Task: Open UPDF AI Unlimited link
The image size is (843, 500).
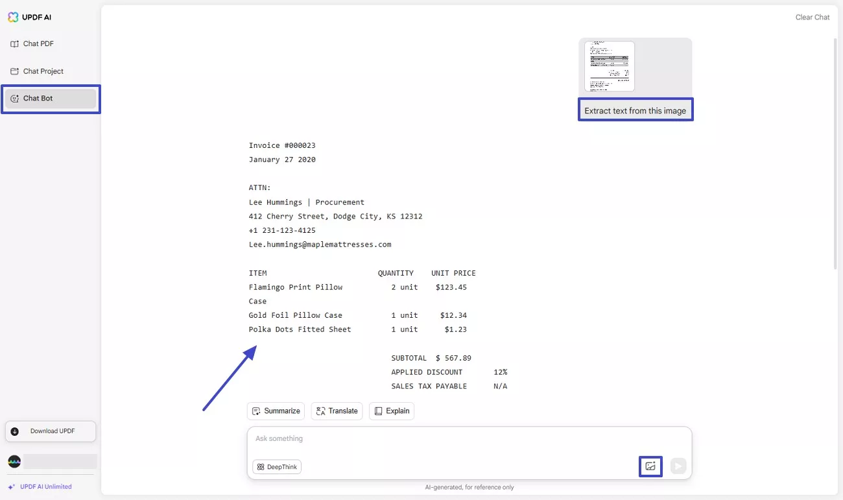Action: pyautogui.click(x=46, y=487)
